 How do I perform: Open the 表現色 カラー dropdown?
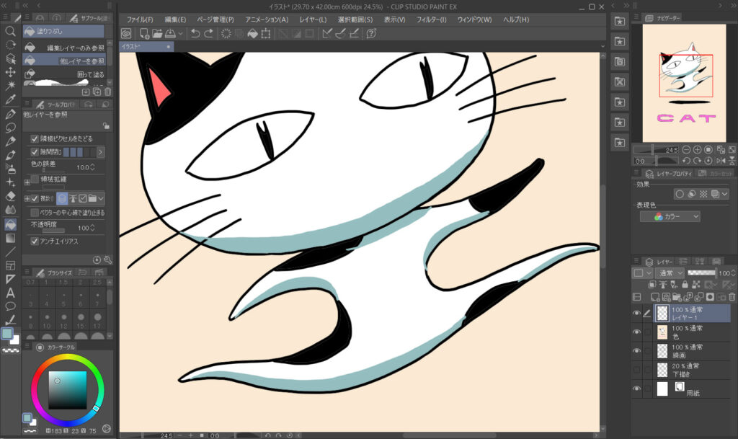pos(677,216)
